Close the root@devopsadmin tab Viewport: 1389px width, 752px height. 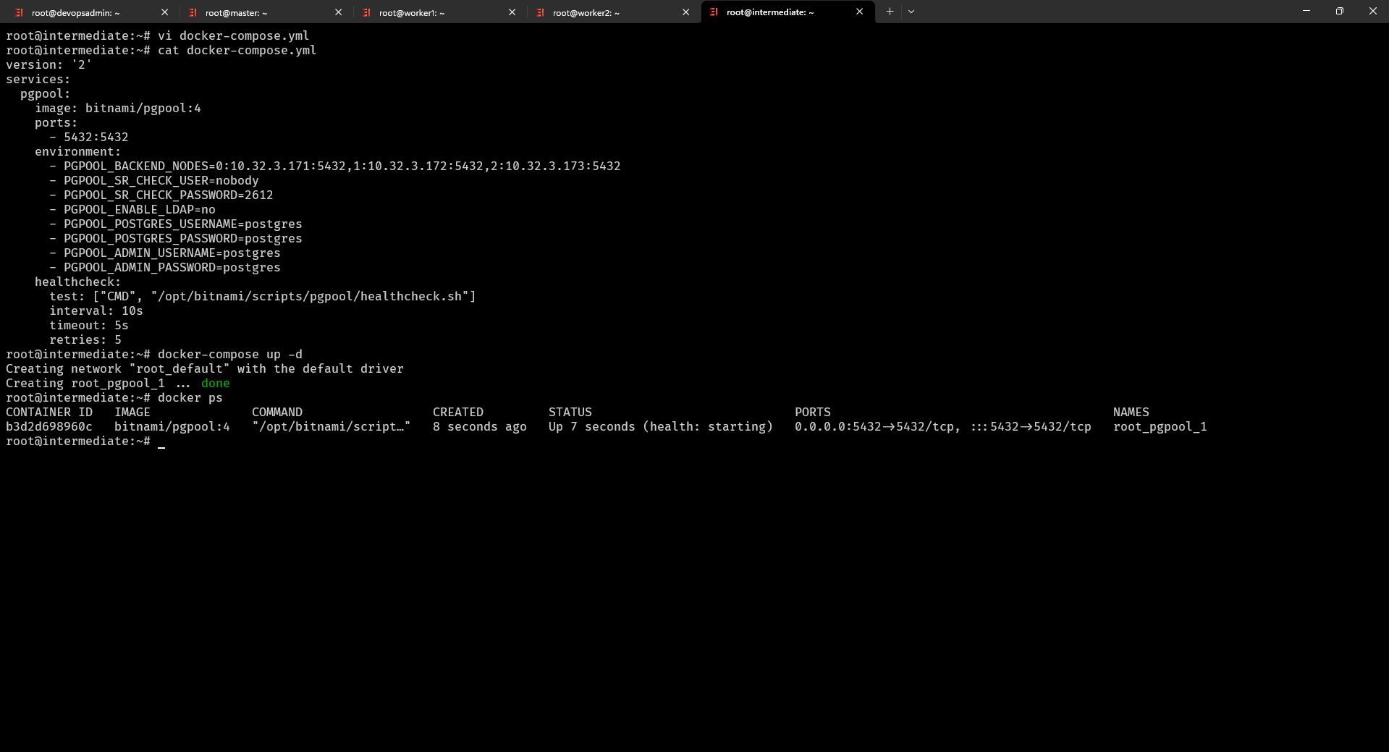164,12
